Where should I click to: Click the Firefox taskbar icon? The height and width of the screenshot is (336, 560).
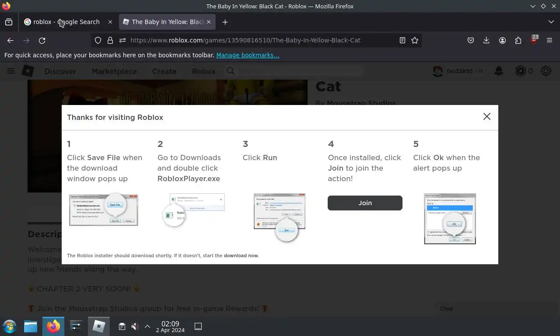[53, 326]
